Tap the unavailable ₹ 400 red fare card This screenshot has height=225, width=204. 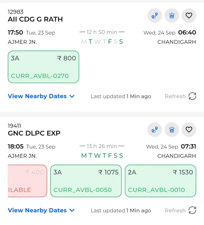(x=27, y=181)
